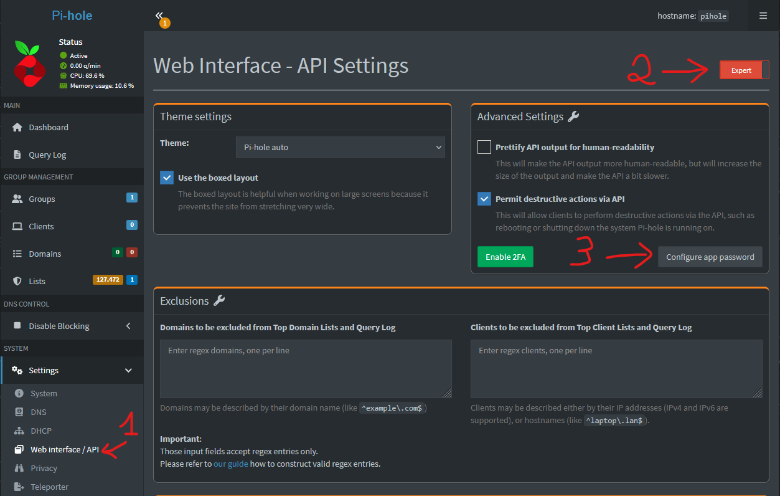Click the Clients laptop icon
Viewport: 780px width, 496px height.
(x=17, y=226)
